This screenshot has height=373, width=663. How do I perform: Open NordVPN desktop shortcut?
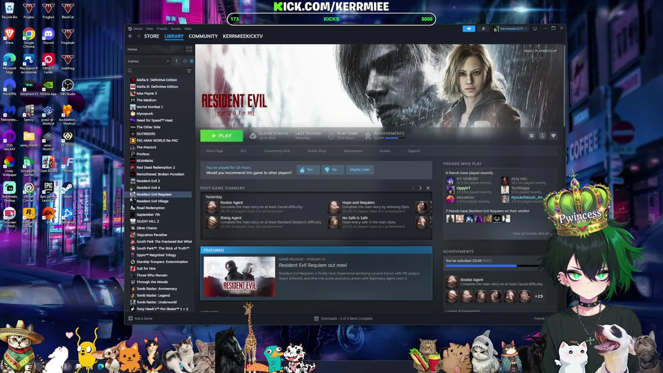[9, 87]
